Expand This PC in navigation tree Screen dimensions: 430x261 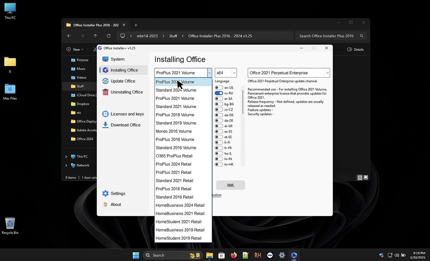66,157
